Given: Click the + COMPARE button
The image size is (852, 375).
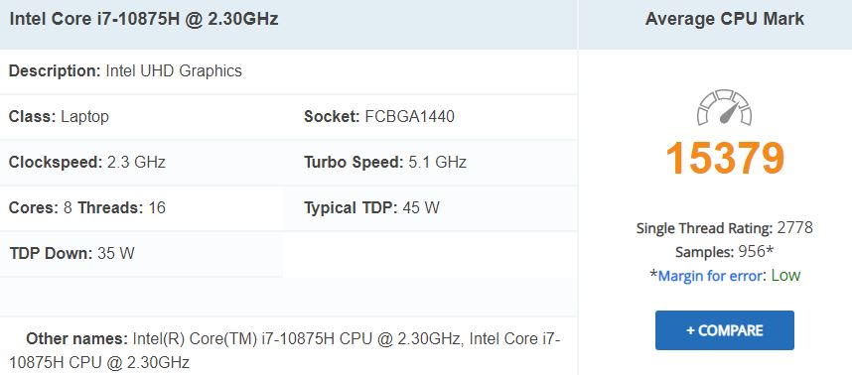Looking at the screenshot, I should (x=724, y=330).
